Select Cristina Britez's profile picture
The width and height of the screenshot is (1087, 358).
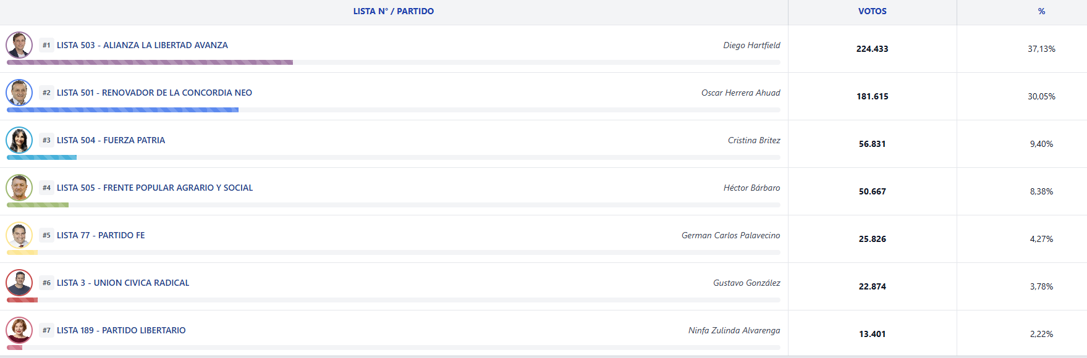19,140
